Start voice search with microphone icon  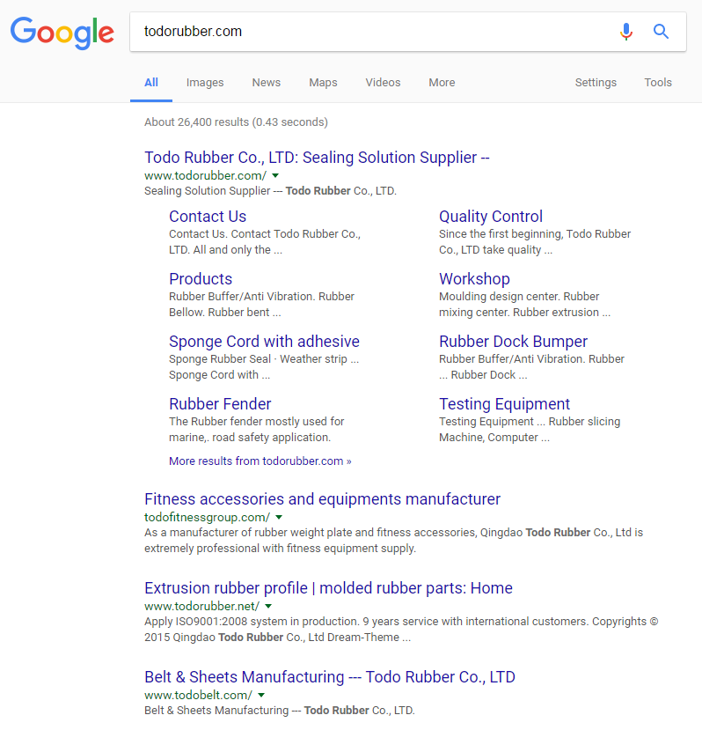626,32
